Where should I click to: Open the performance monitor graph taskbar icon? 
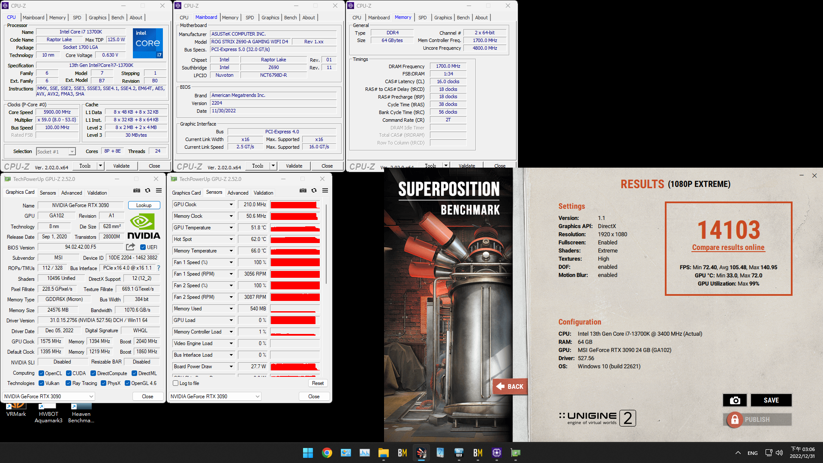(x=365, y=453)
